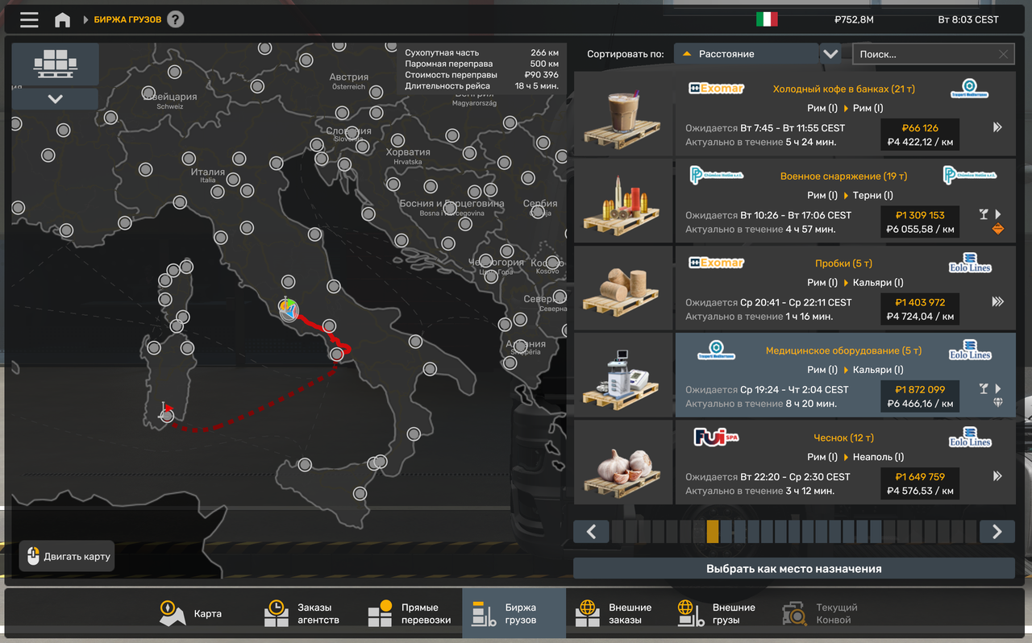
Task: Click fragile glass icon on Военное снаряжение job
Action: point(984,214)
